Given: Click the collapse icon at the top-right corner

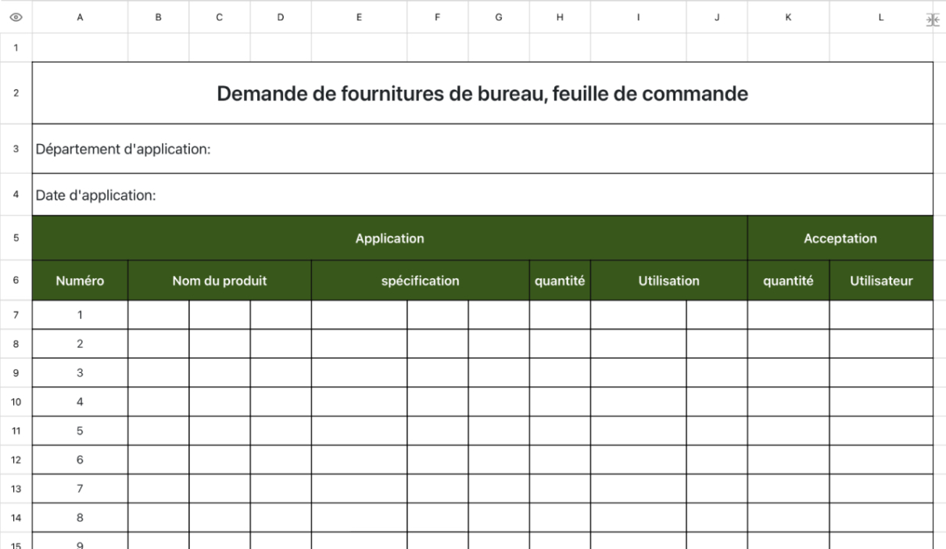Looking at the screenshot, I should click(x=931, y=20).
